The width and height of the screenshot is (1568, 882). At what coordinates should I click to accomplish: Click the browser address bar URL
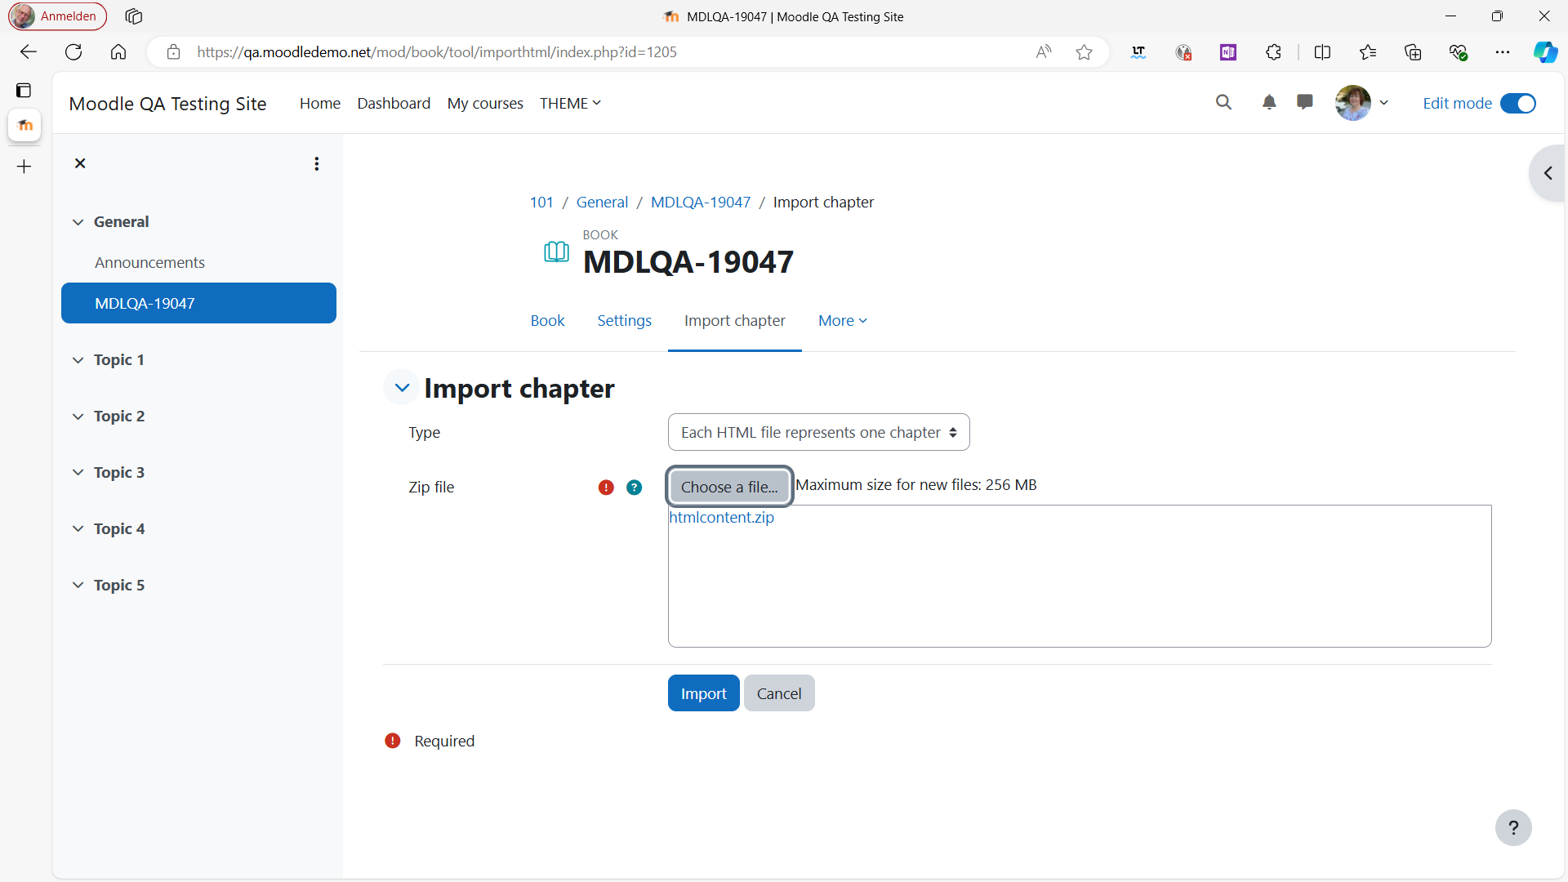437,52
